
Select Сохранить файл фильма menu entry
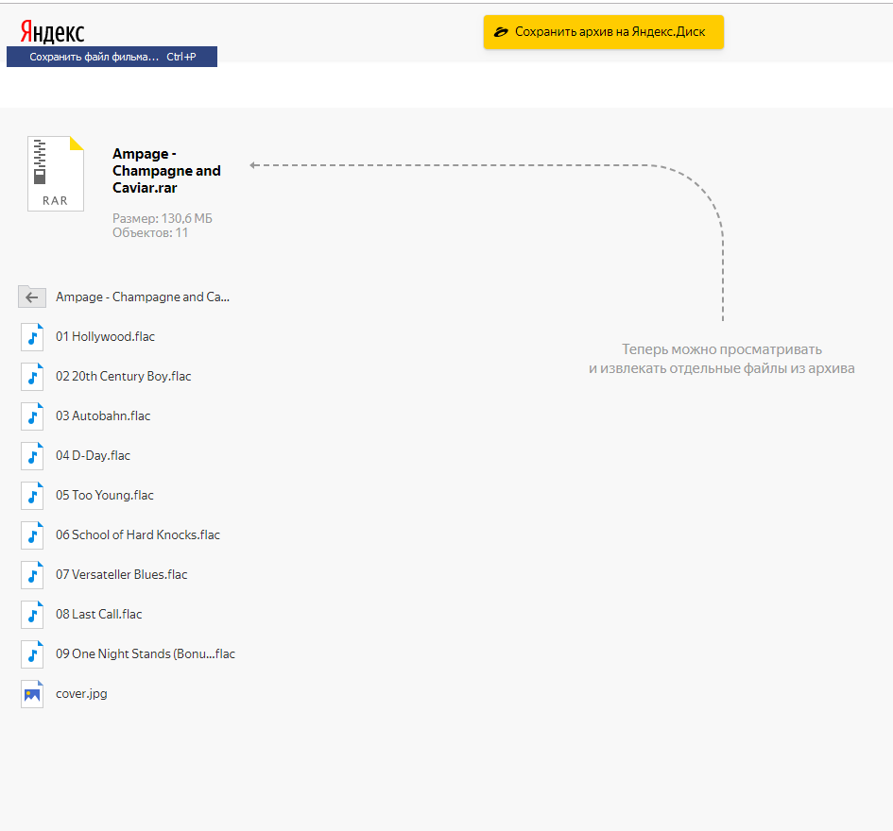point(112,57)
